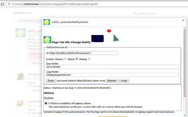Click the page icon in address bar
The width and height of the screenshot is (188, 117).
click(9, 4)
